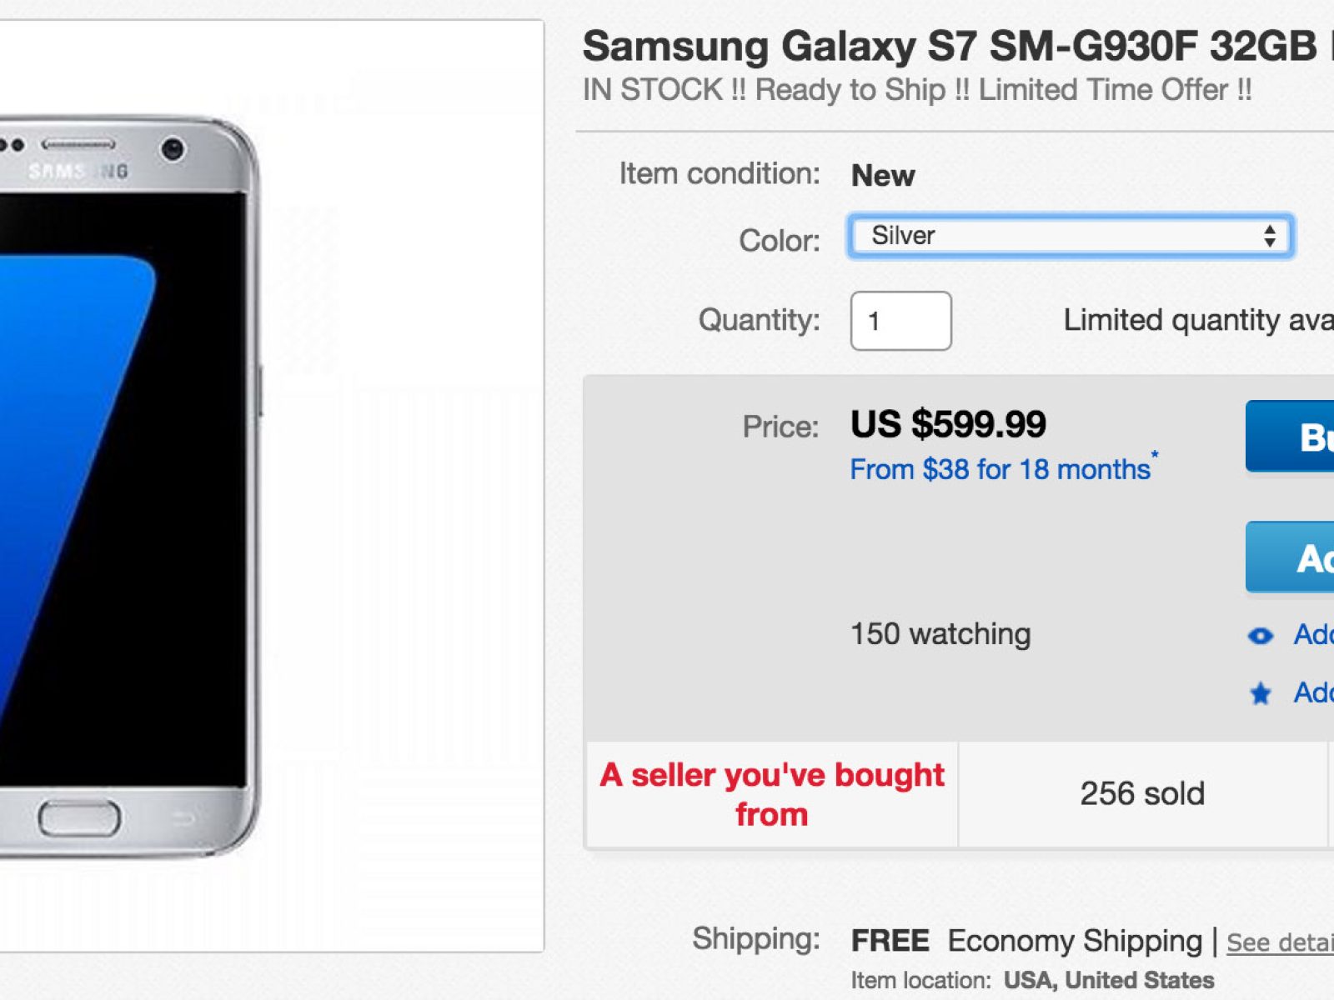Click the item condition value New
The height and width of the screenshot is (1000, 1334).
(x=883, y=176)
